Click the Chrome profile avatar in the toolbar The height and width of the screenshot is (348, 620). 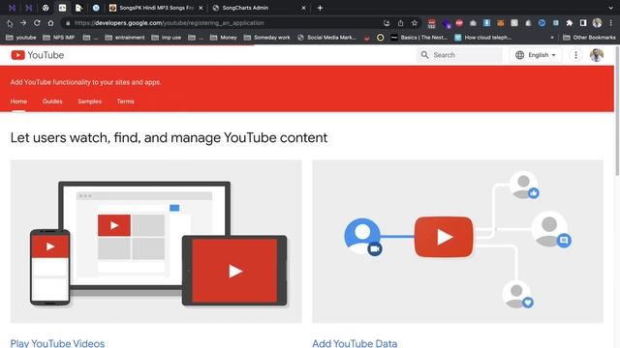pyautogui.click(x=597, y=23)
